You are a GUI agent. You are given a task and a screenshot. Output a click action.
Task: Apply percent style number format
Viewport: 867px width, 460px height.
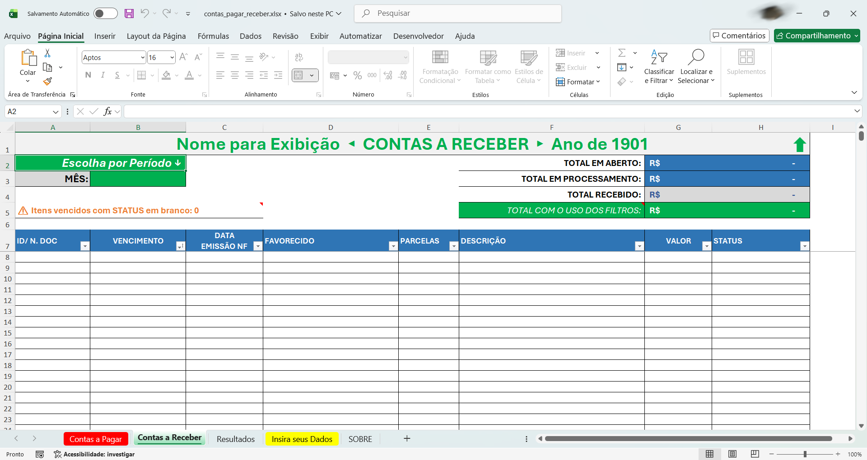pos(357,75)
